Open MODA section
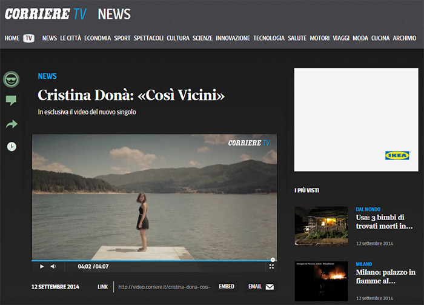The height and width of the screenshot is (305, 424). pos(360,38)
